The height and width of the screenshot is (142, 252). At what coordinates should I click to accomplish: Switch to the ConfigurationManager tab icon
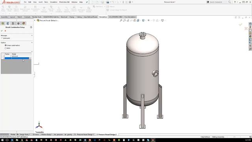point(13,24)
